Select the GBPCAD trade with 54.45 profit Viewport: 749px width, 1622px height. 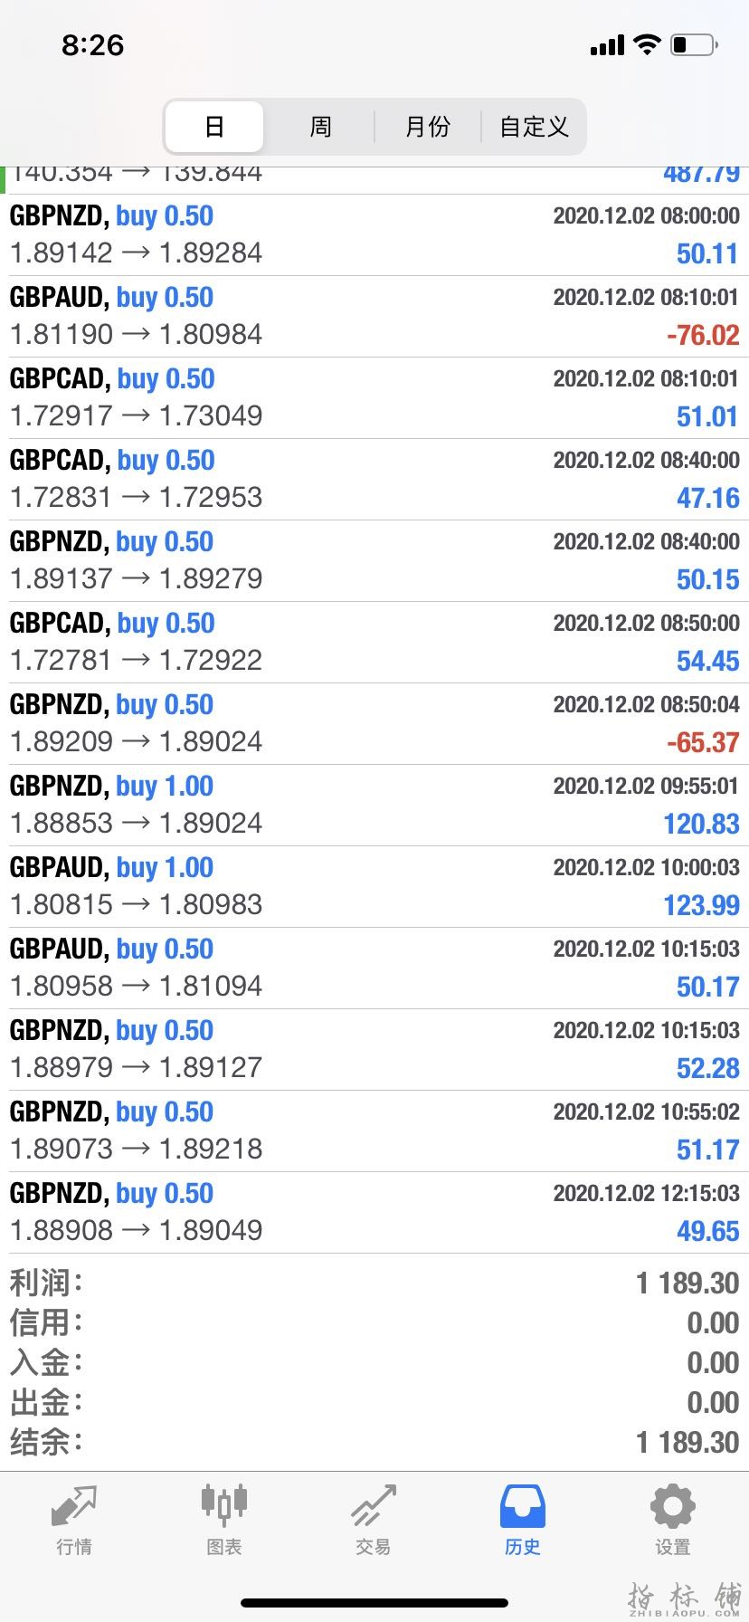point(374,642)
